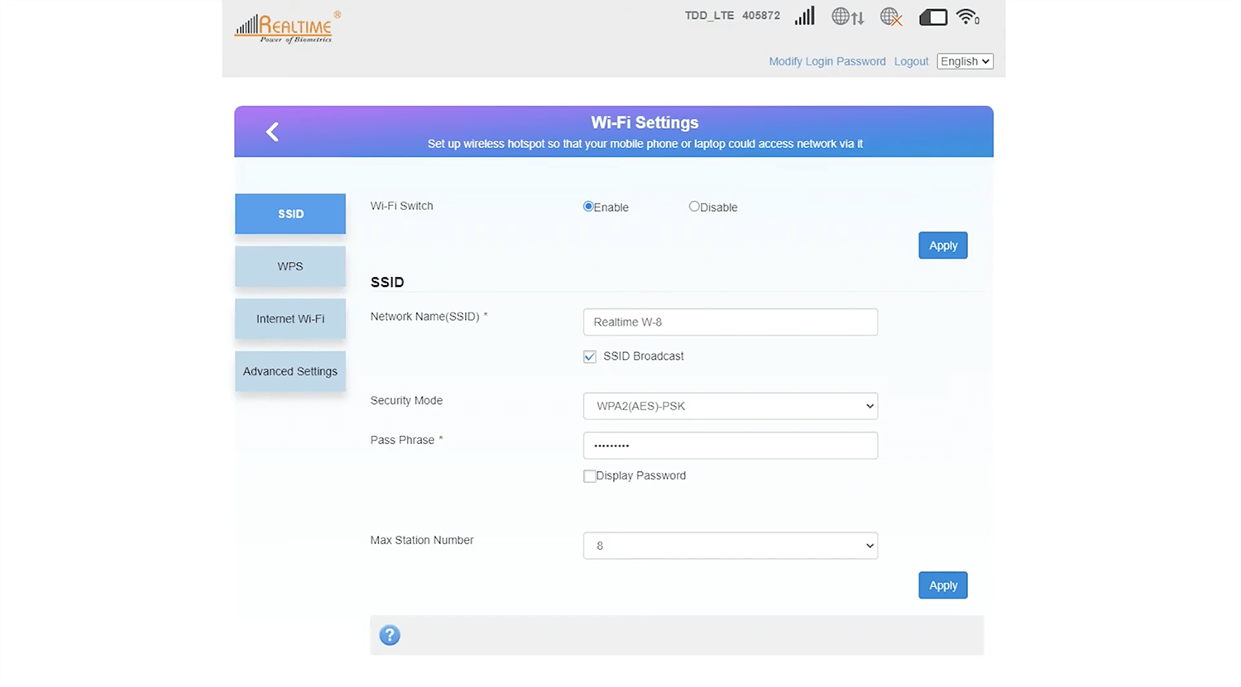Open the English language selector
Viewport: 1241px width, 687px height.
[965, 61]
